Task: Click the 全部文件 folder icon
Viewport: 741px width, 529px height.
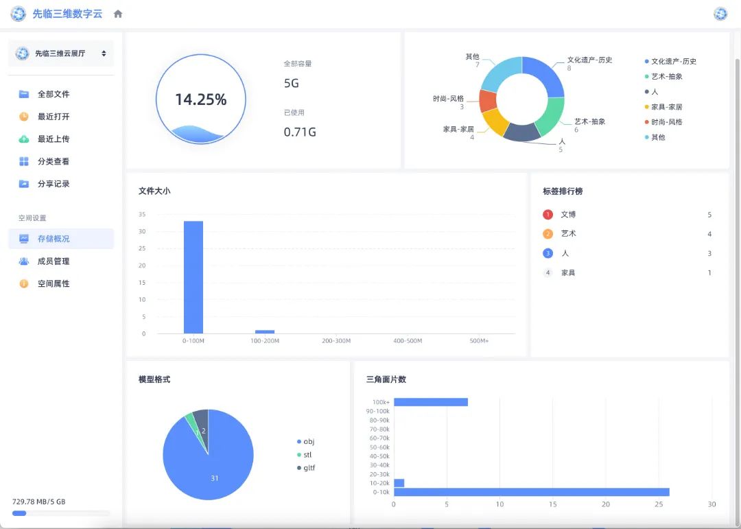Action: pos(24,94)
